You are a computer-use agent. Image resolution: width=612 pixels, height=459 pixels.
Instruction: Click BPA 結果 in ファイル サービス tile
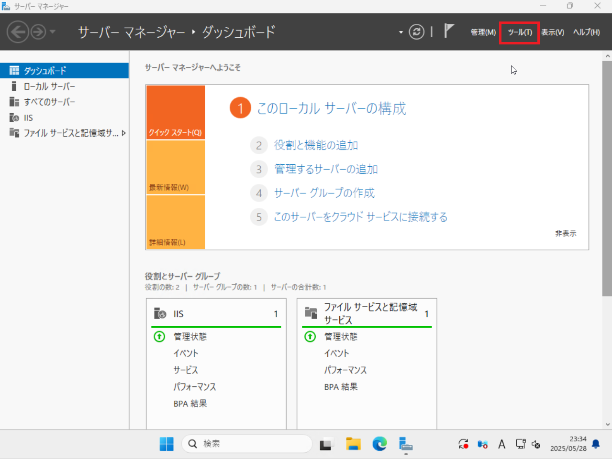click(x=341, y=387)
